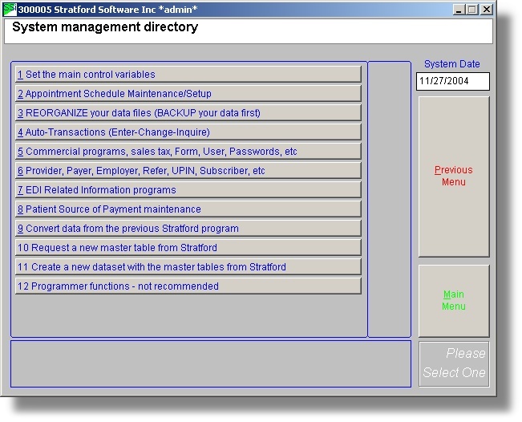
Task: Select Commercial programs, sales tax option
Action: pos(188,152)
